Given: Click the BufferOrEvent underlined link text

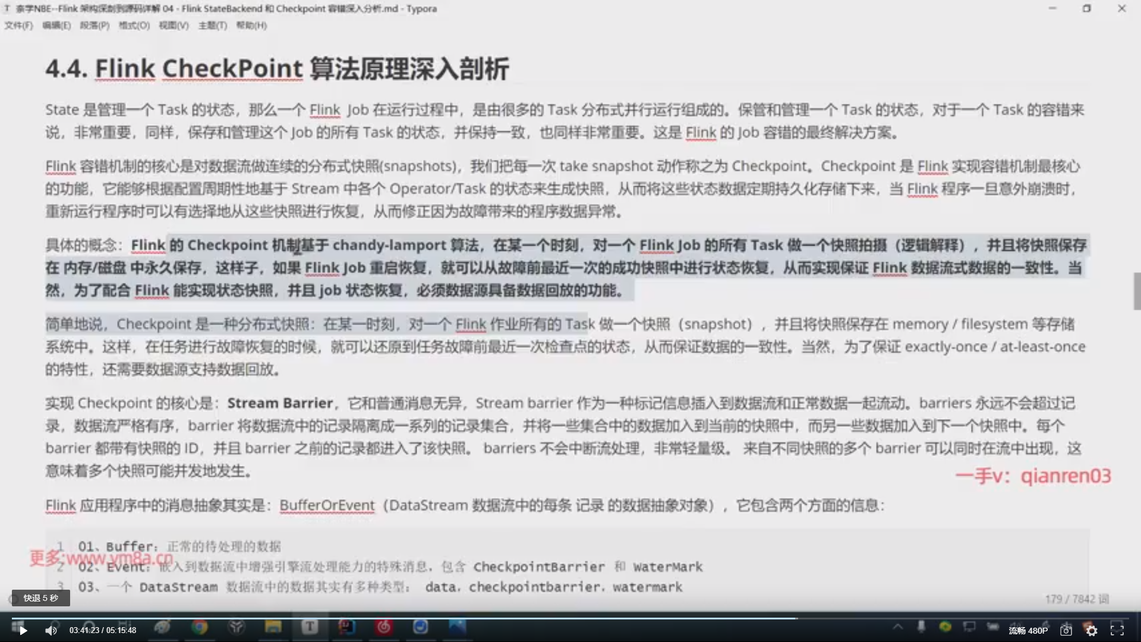Looking at the screenshot, I should pyautogui.click(x=327, y=505).
